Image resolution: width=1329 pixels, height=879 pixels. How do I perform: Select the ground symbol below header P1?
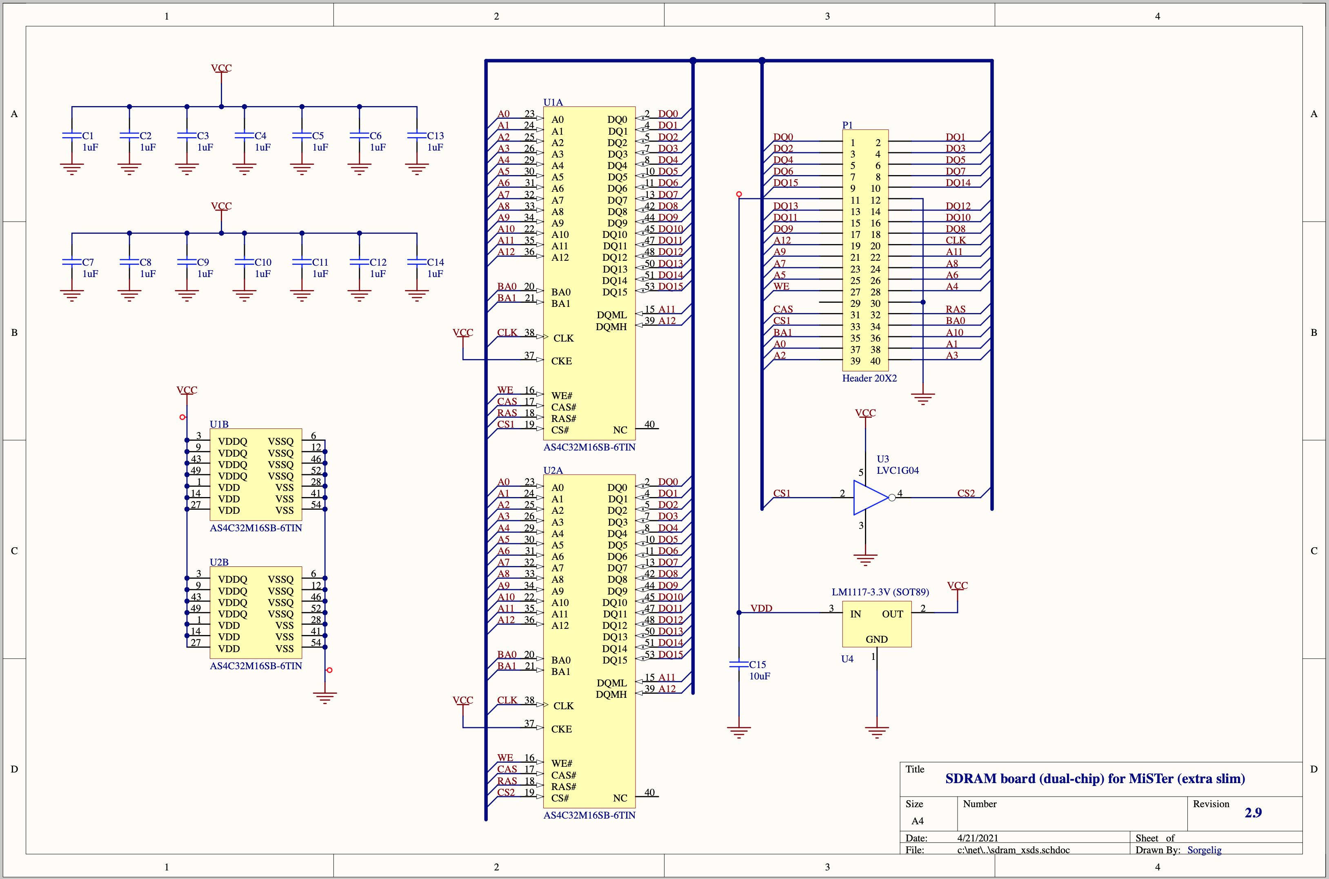922,399
